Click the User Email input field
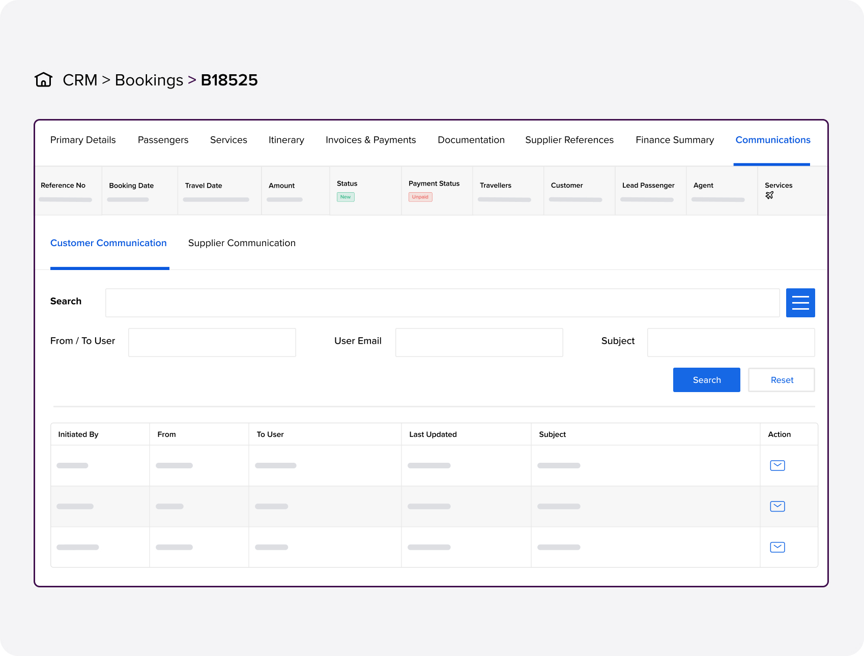Image resolution: width=864 pixels, height=656 pixels. [x=479, y=342]
